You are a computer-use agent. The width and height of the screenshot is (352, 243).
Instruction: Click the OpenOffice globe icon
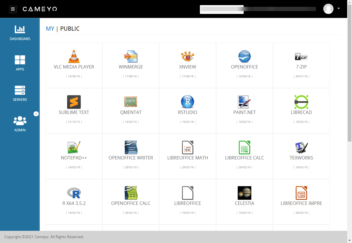pyautogui.click(x=245, y=56)
